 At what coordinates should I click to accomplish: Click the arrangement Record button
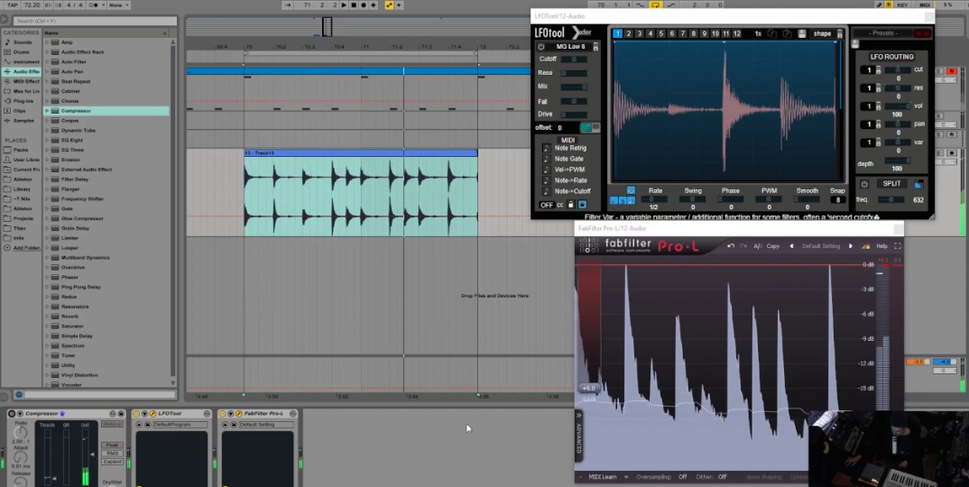(x=363, y=5)
